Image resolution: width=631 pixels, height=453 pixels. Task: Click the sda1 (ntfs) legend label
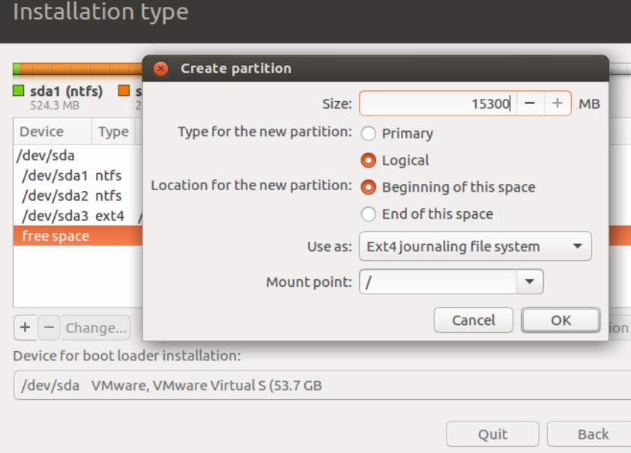click(67, 91)
